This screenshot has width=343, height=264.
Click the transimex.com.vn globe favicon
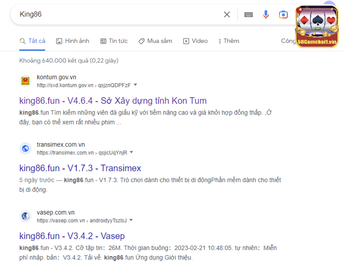click(x=25, y=149)
